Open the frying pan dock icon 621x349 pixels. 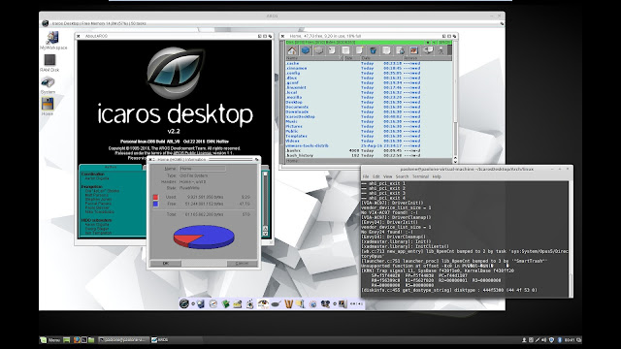(x=276, y=303)
